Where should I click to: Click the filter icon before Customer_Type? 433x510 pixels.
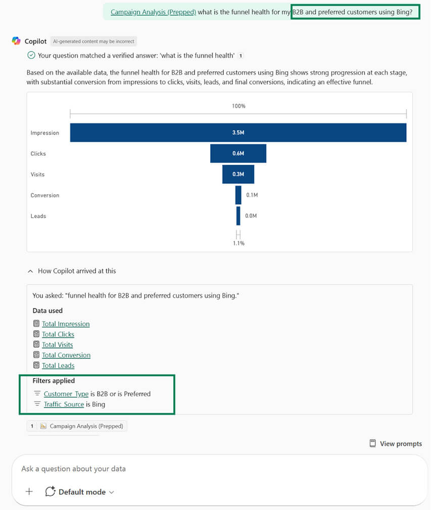pos(36,394)
